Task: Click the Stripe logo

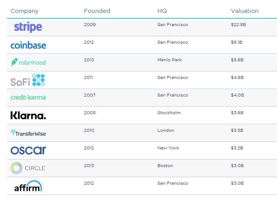Action: [x=28, y=27]
